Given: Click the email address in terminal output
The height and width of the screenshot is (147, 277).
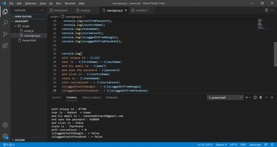Looking at the screenshot, I should click(103, 116).
